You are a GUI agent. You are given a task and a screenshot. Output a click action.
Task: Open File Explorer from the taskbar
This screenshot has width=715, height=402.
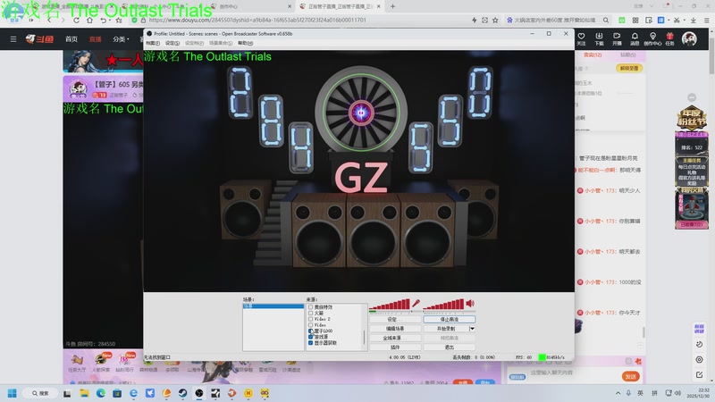point(84,393)
